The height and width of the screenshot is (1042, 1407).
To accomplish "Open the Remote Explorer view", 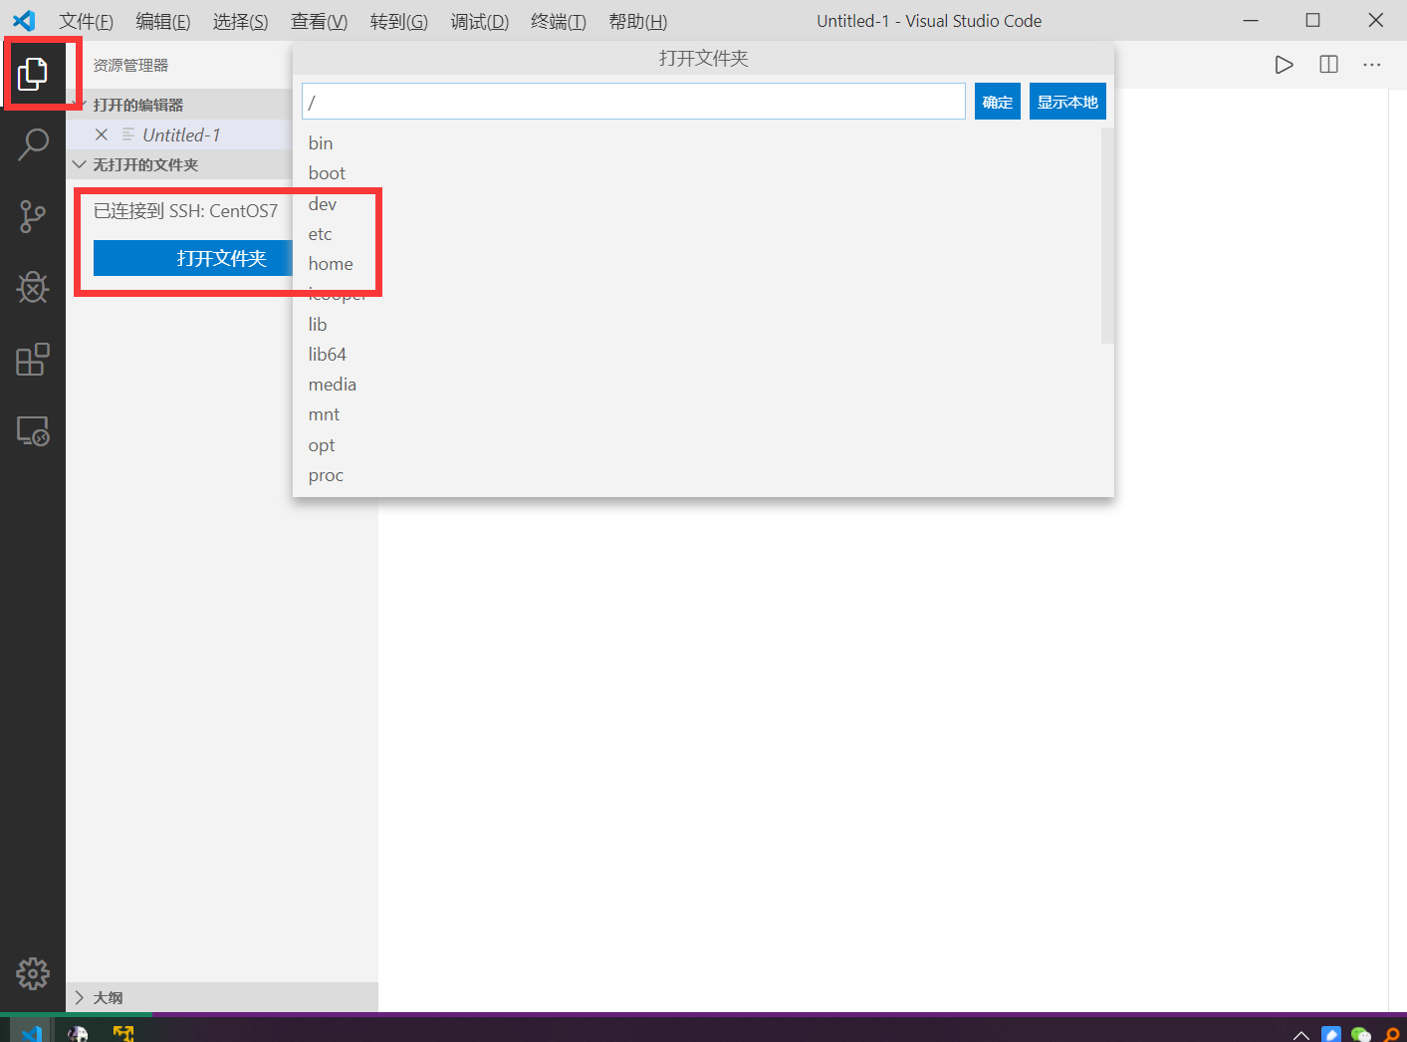I will 33,431.
